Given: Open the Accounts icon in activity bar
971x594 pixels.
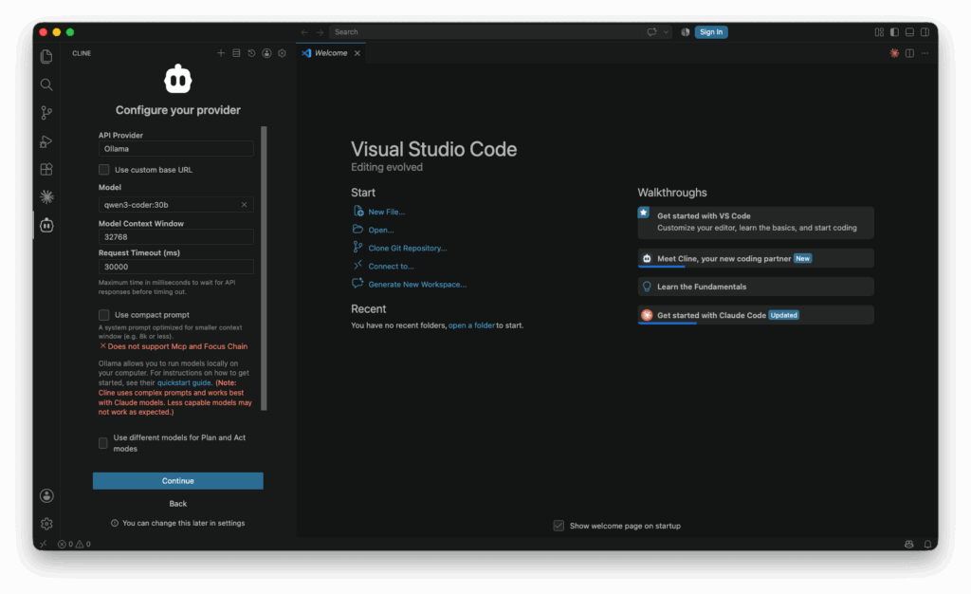Looking at the screenshot, I should tap(46, 495).
